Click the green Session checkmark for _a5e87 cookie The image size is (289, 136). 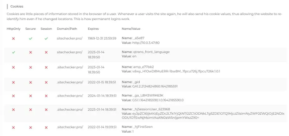point(46,39)
